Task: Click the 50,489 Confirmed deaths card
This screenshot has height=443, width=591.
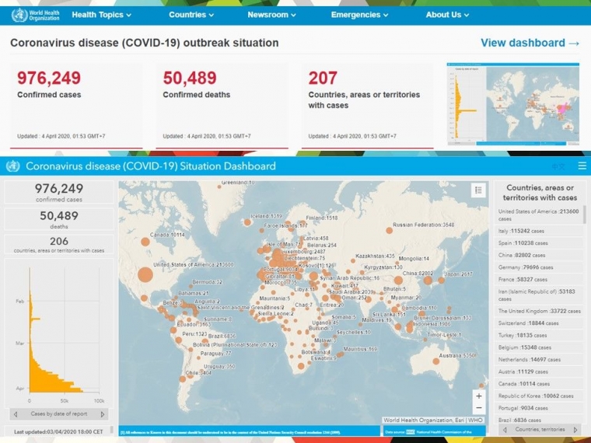Action: pyautogui.click(x=222, y=106)
